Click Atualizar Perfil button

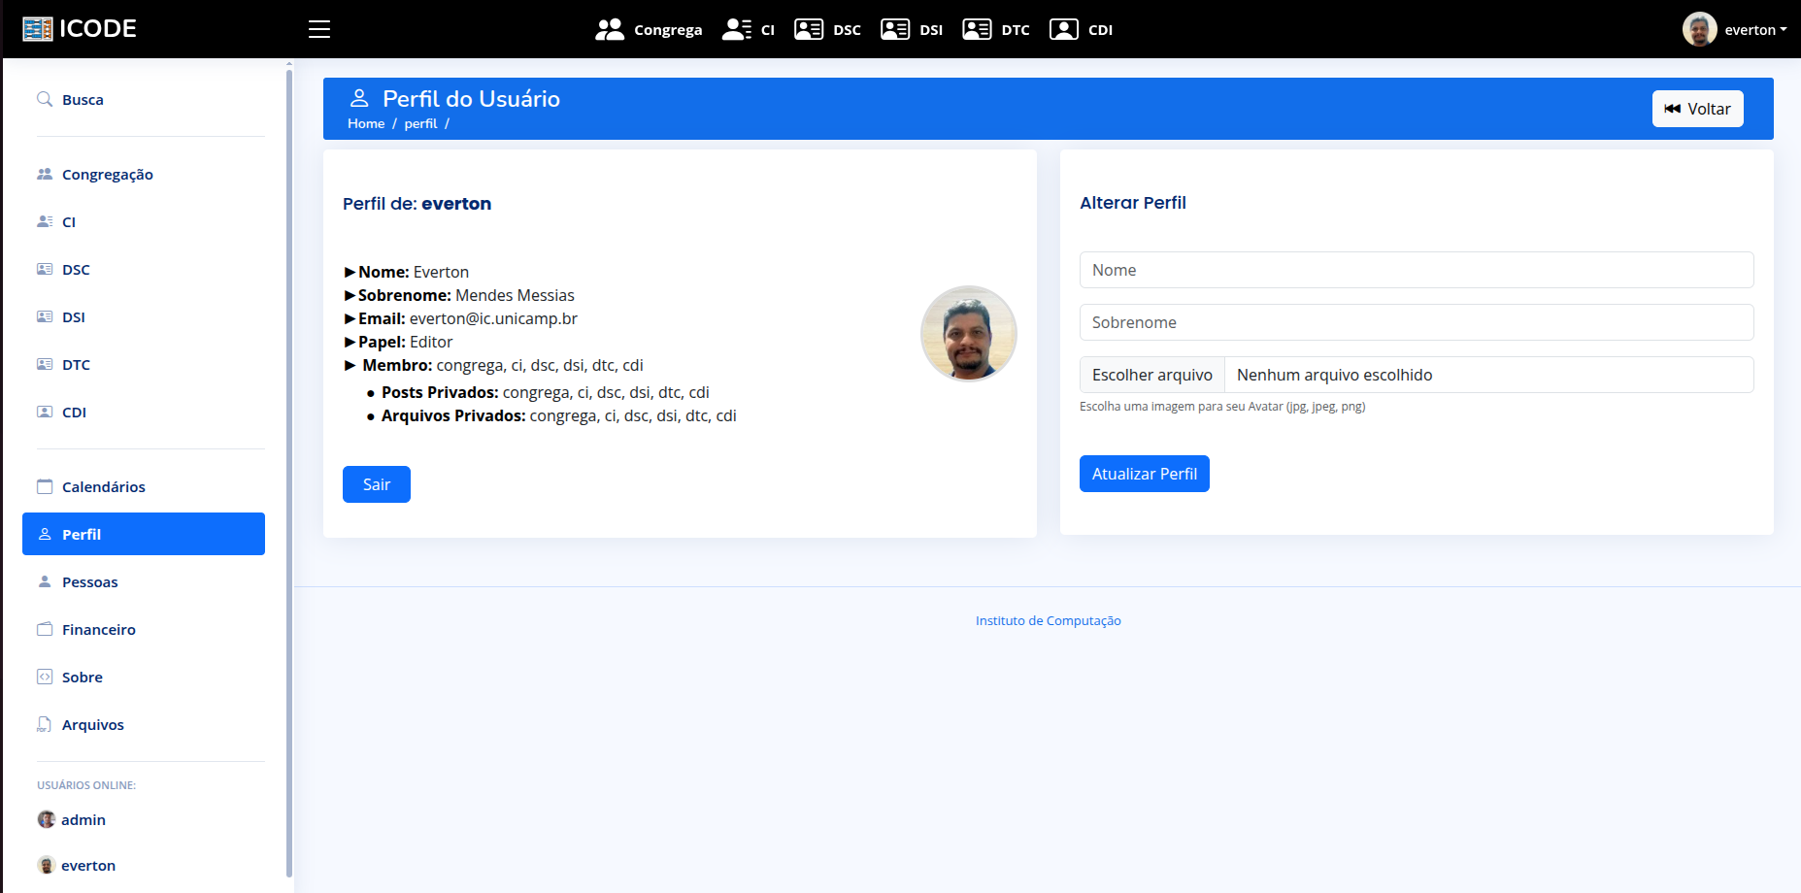pos(1144,474)
